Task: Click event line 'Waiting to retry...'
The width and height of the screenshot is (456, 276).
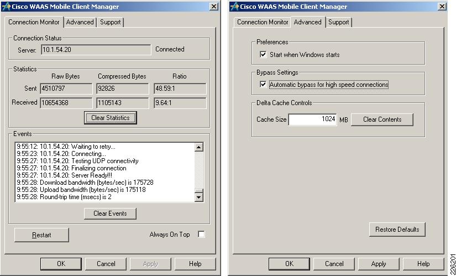Action: tap(66, 147)
